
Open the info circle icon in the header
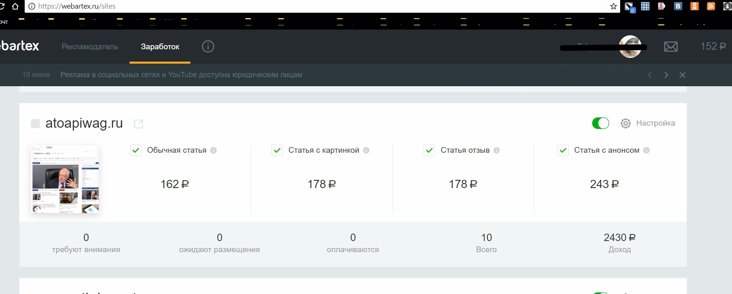(x=208, y=46)
